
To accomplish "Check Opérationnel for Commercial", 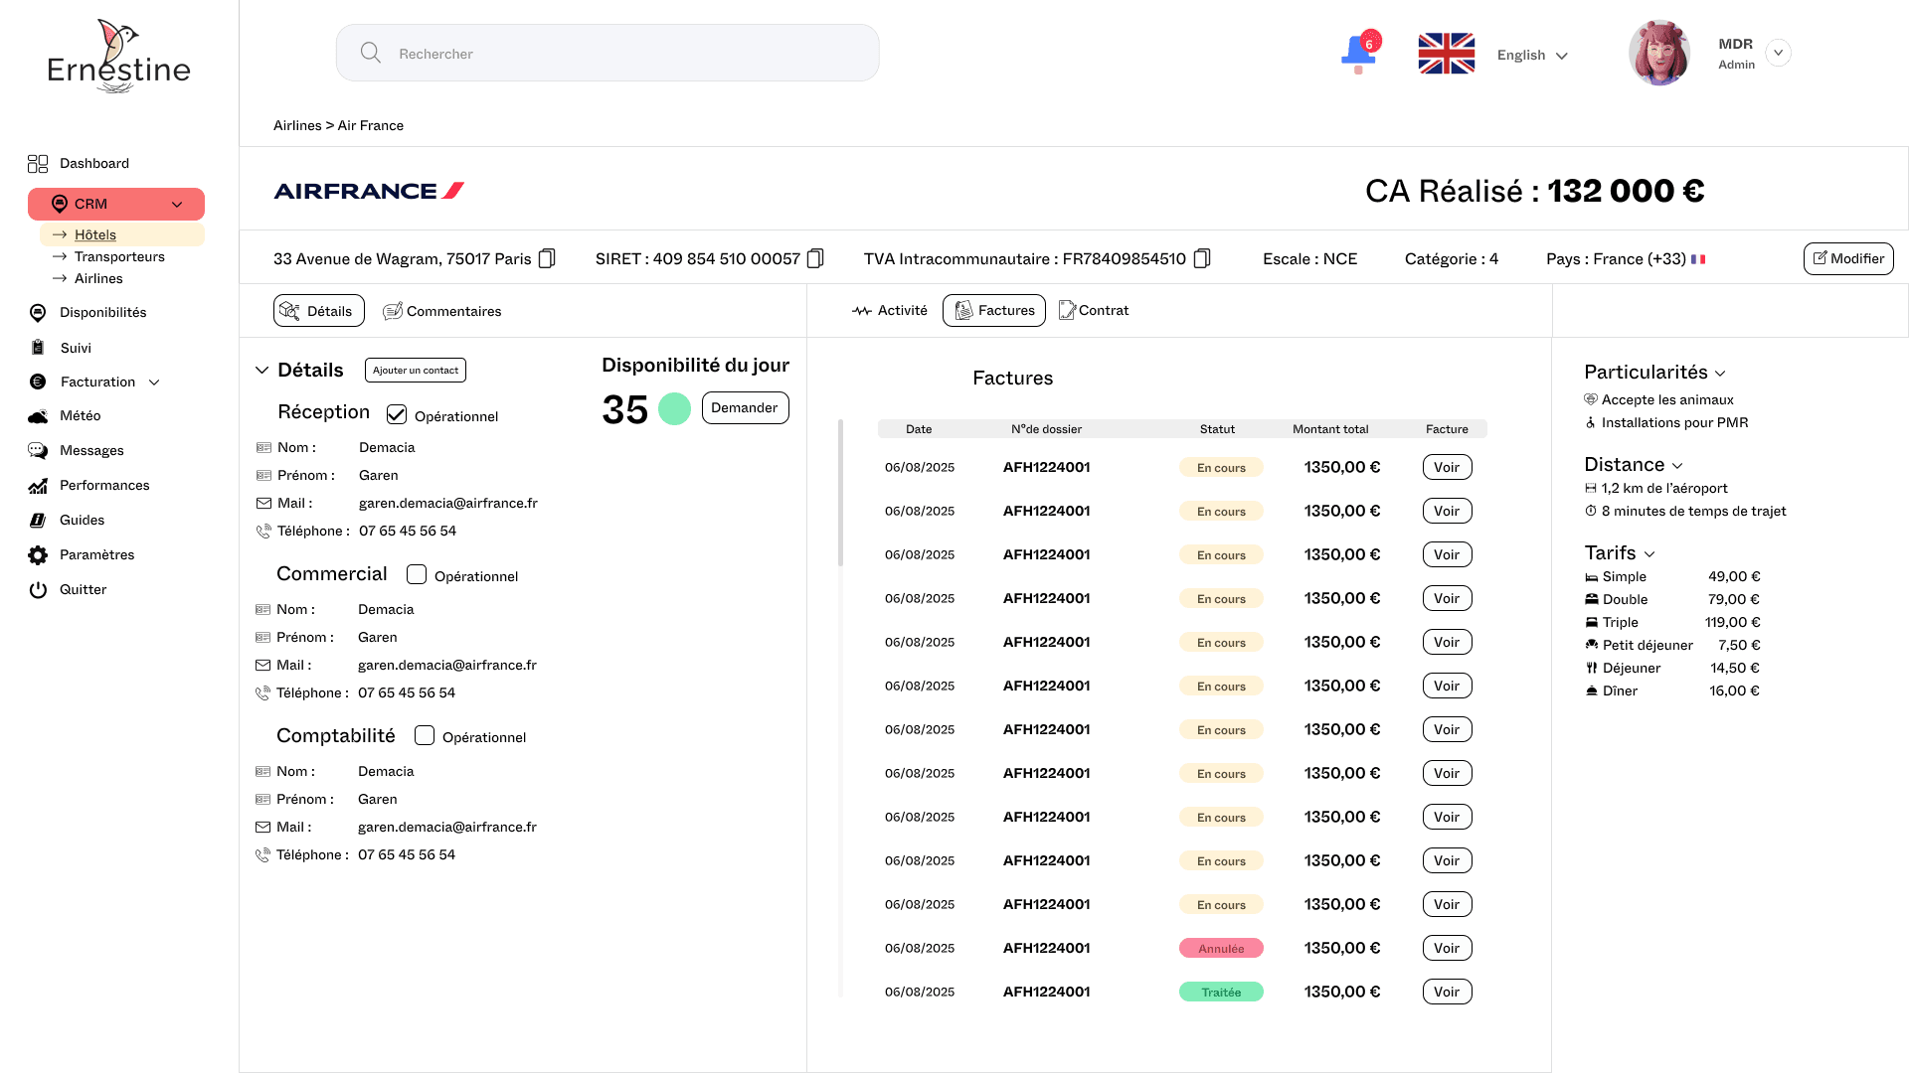I will point(417,574).
